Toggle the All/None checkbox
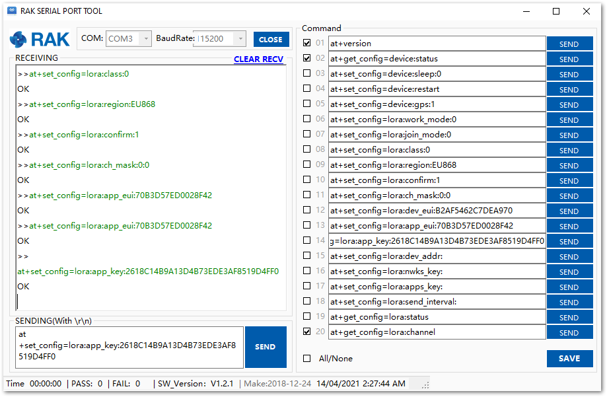This screenshot has width=607, height=397. click(x=307, y=359)
